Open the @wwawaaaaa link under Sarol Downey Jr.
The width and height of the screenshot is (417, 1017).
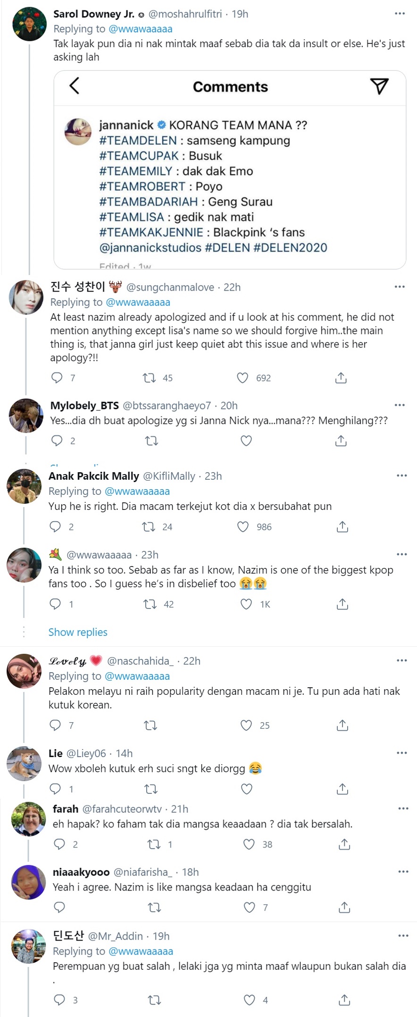tap(140, 29)
